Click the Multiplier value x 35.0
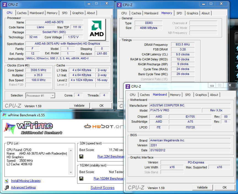The image size is (238, 194). point(38,75)
